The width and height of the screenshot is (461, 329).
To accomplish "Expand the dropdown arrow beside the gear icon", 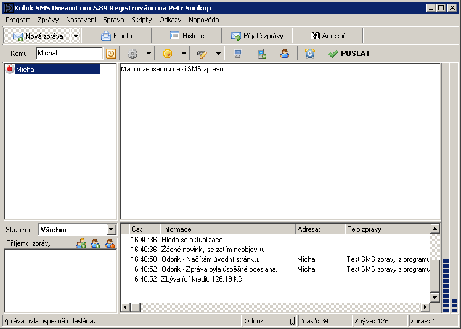I will coord(149,54).
